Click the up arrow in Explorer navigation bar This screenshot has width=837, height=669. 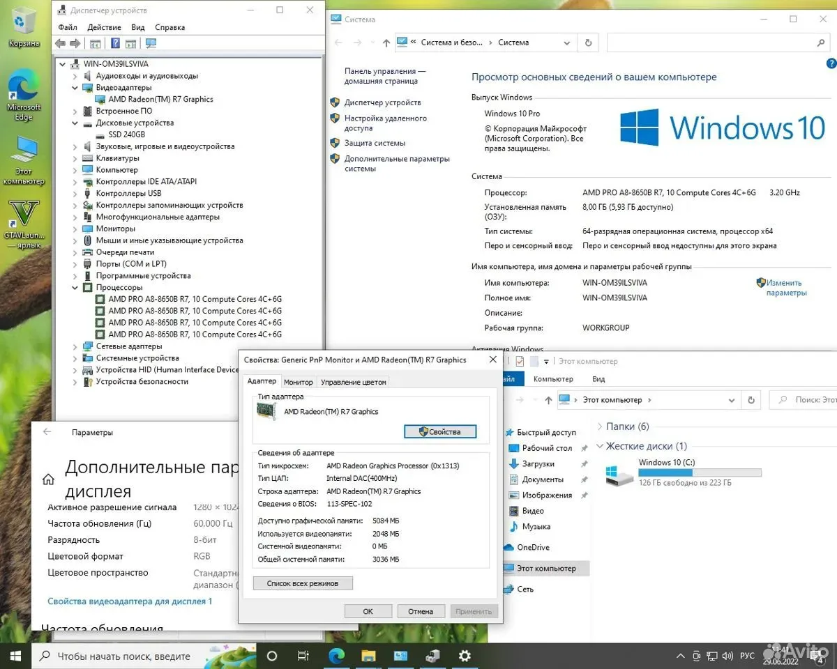tap(548, 400)
